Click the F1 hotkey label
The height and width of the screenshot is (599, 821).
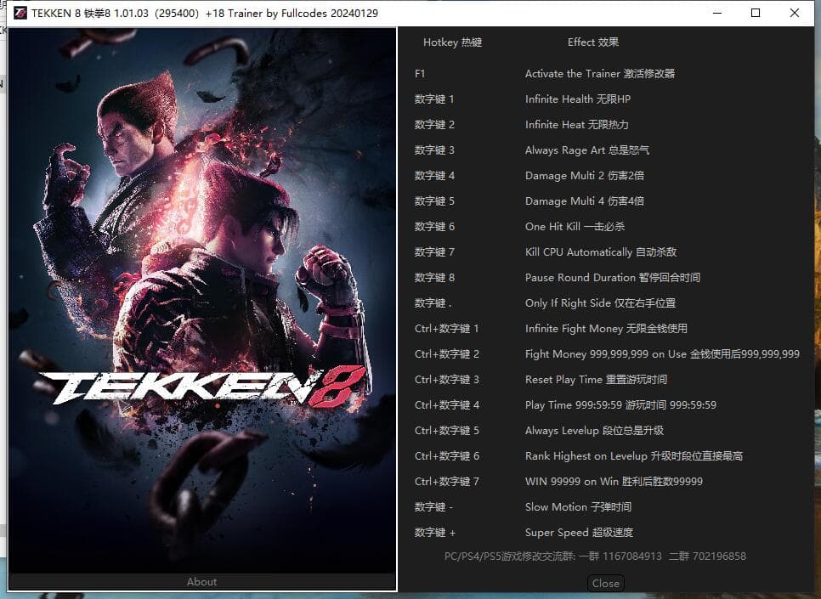420,74
